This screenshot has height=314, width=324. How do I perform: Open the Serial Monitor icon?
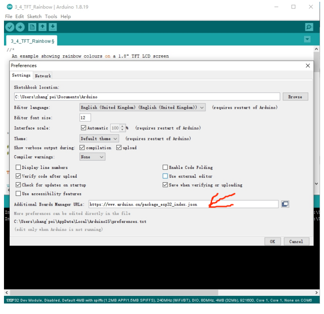tap(309, 27)
